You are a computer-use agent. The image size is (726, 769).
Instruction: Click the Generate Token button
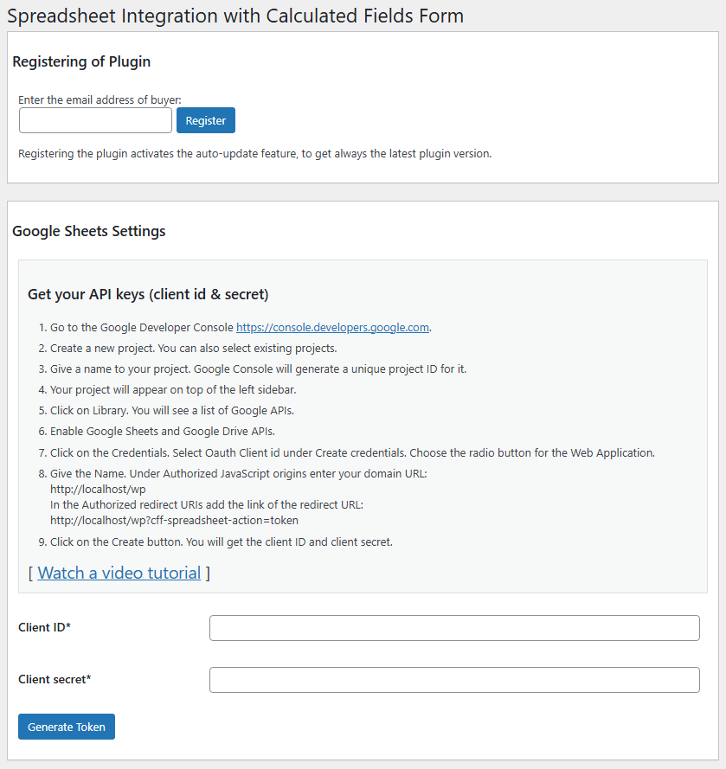pos(66,727)
